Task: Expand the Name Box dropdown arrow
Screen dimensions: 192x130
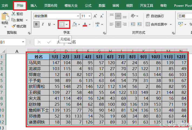Action: click(23, 42)
